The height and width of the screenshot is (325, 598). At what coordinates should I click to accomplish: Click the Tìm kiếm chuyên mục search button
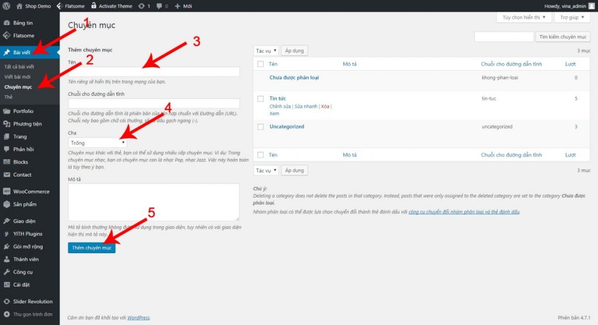point(562,37)
